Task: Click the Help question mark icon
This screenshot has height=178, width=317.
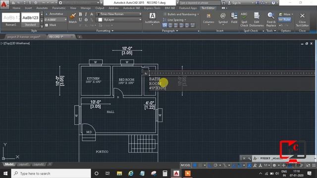Action: click(273, 3)
